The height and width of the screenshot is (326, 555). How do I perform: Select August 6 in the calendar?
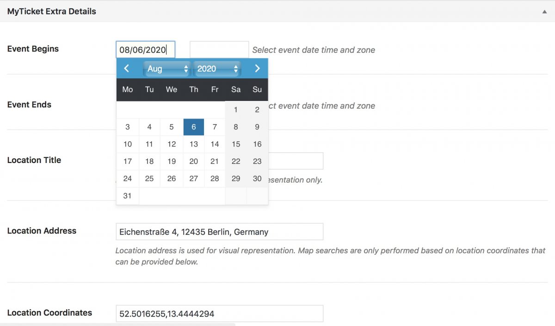tap(193, 126)
